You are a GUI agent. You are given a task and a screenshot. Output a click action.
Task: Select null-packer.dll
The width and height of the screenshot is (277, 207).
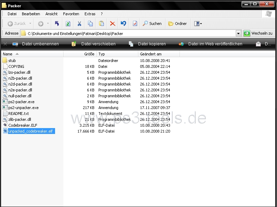20,96
